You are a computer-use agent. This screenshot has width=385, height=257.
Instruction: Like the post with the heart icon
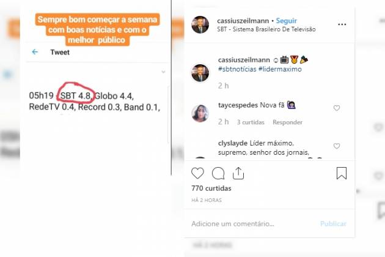197,173
